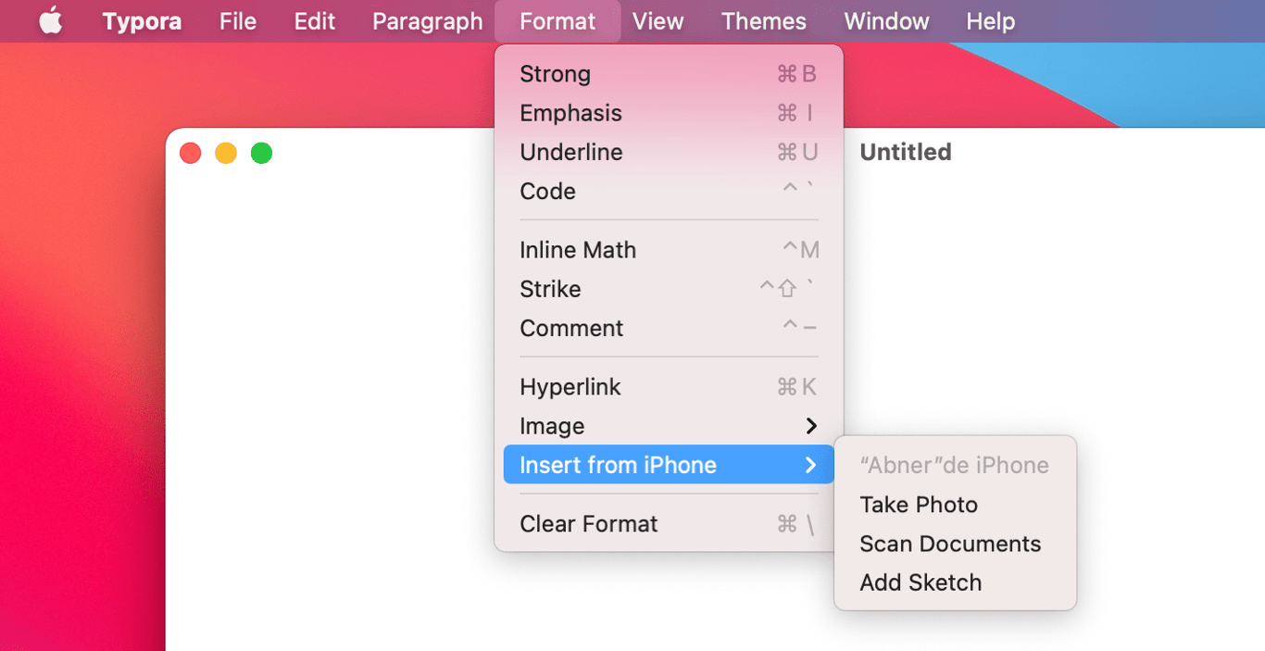Open the Typora application menu
The height and width of the screenshot is (651, 1265).
pos(142,21)
